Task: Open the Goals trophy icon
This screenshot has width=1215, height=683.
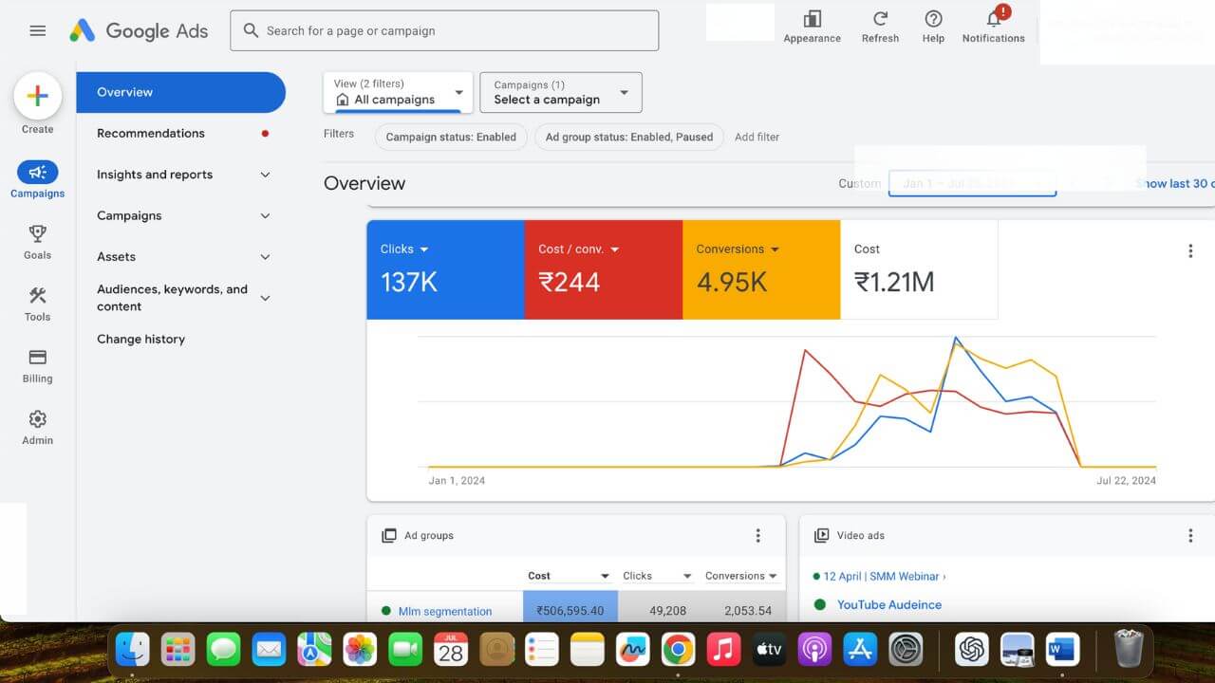Action: pos(38,234)
